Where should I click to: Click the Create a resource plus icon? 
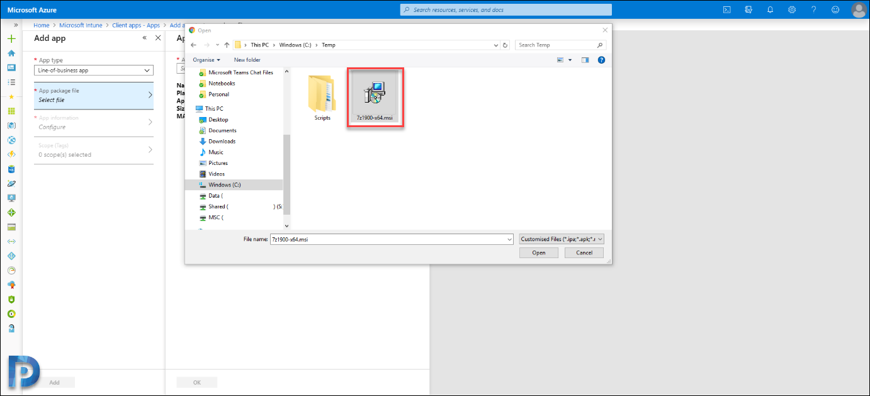11,39
